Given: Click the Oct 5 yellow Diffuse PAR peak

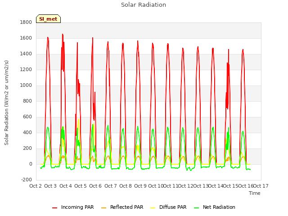Looking at the screenshot, I should pyautogui.click(x=79, y=119).
